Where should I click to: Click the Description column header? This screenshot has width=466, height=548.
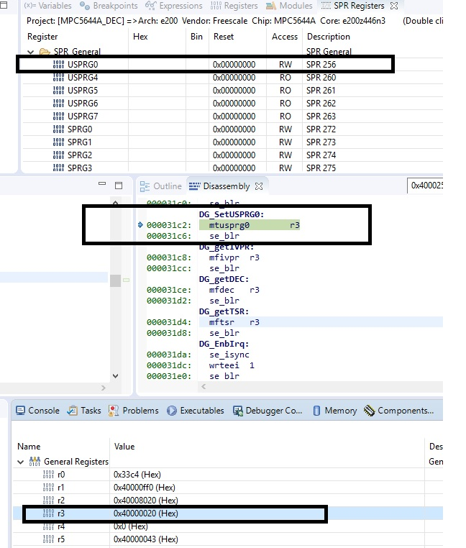tap(328, 37)
